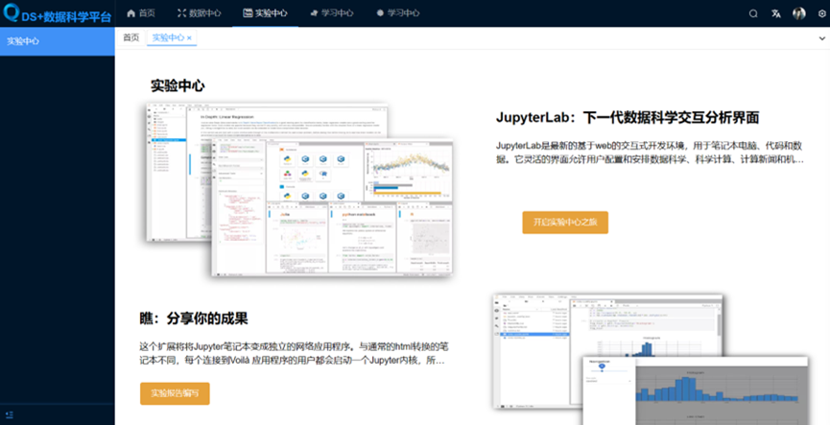This screenshot has width=830, height=425.
Task: Click the Voilà description paragraph about Jupyter笔记本
Action: coord(294,354)
